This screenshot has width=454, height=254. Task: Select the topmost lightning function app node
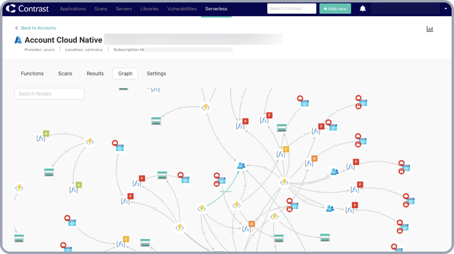click(206, 108)
